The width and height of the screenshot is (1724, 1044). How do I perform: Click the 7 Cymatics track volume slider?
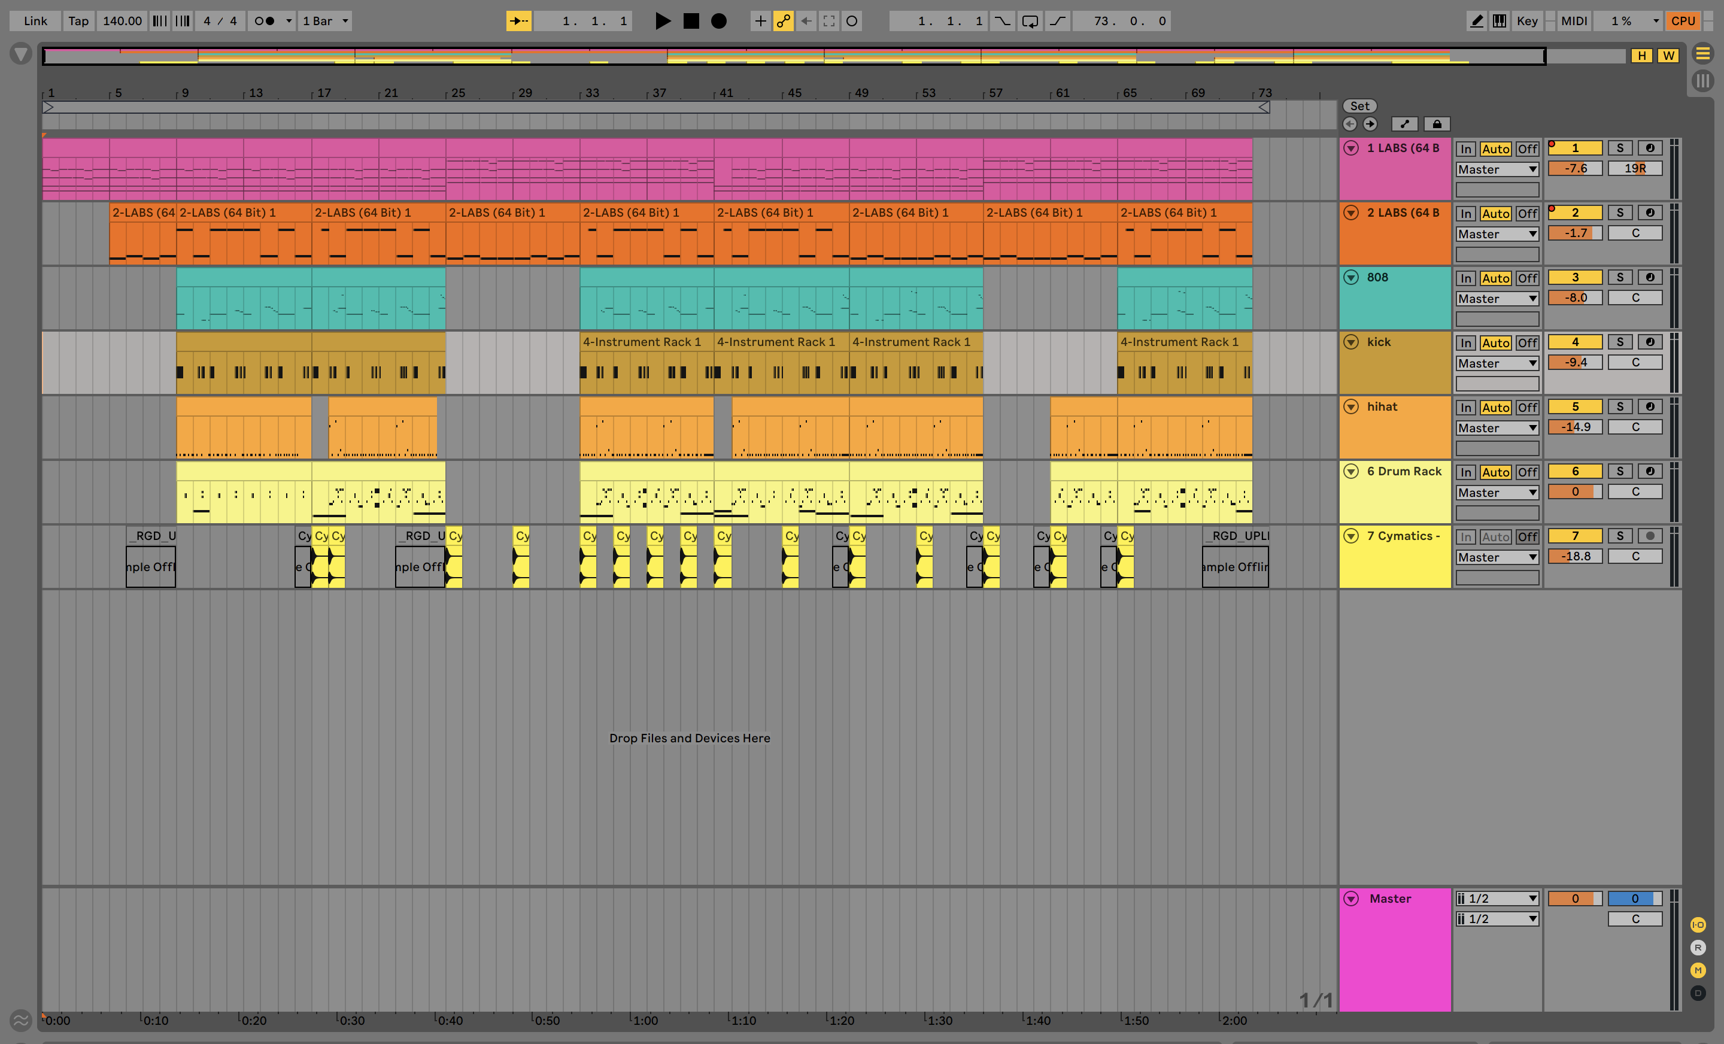click(1574, 556)
